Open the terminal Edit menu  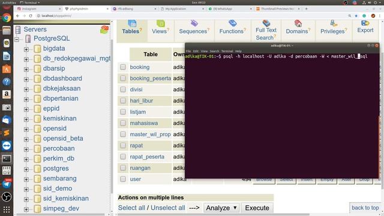pos(196,51)
